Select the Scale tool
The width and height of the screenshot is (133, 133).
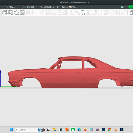48,13
